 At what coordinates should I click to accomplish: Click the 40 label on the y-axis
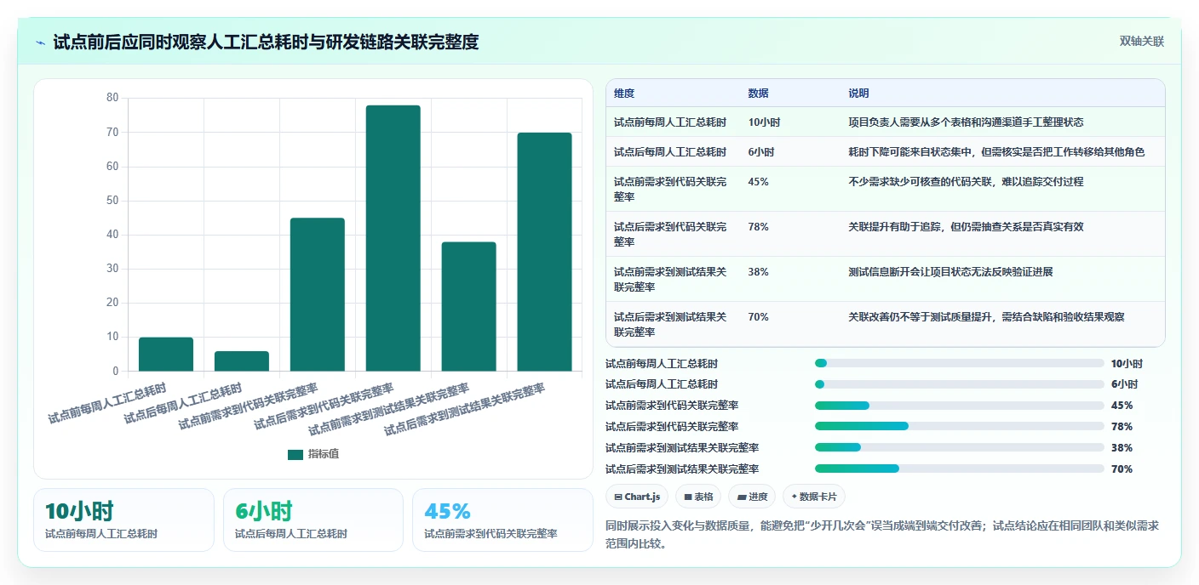click(112, 235)
